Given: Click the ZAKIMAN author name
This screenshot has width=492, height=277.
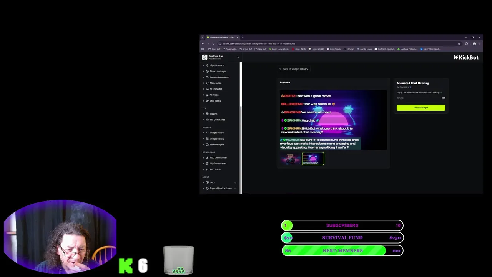Looking at the screenshot, I should [404, 87].
